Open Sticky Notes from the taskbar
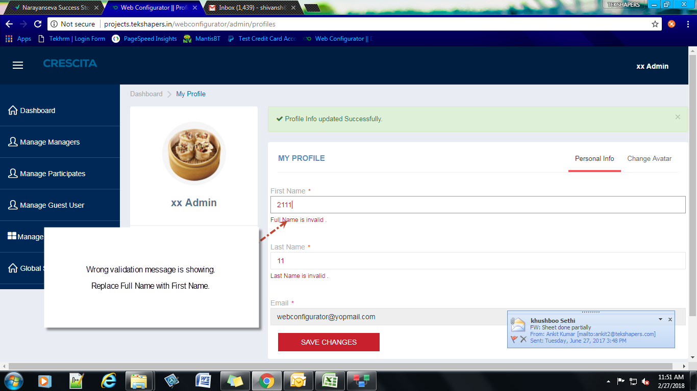 235,380
